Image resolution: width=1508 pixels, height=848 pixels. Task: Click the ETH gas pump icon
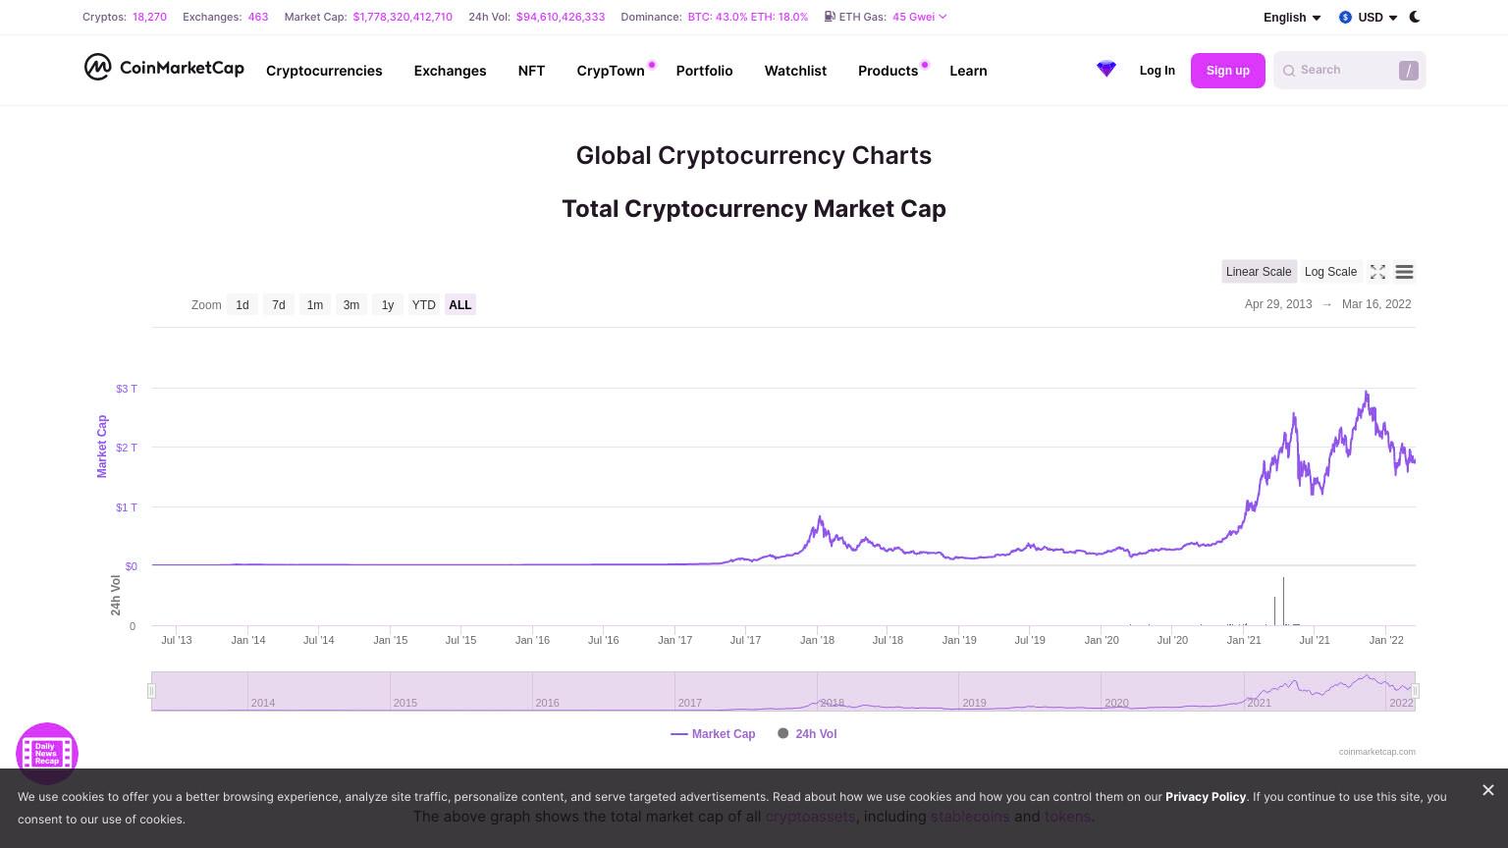click(830, 17)
